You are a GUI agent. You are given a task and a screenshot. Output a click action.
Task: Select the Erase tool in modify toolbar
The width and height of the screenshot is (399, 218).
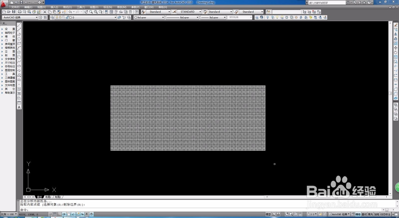point(396,25)
